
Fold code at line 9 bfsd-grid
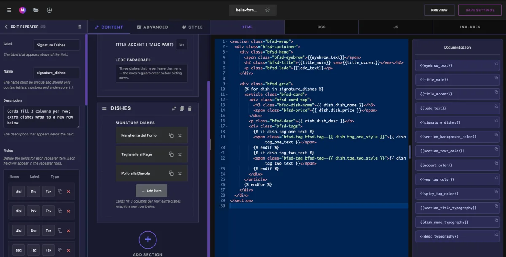(x=227, y=84)
